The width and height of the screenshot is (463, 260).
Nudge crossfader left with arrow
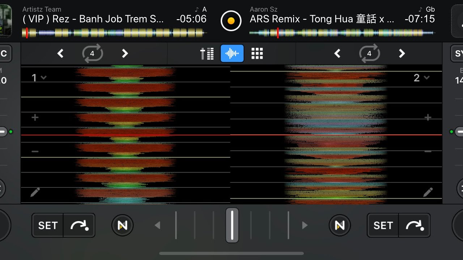[157, 225]
